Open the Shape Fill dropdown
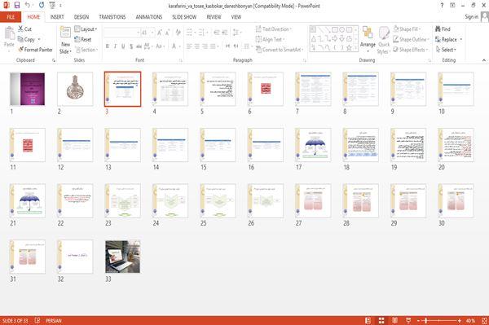 [407, 29]
